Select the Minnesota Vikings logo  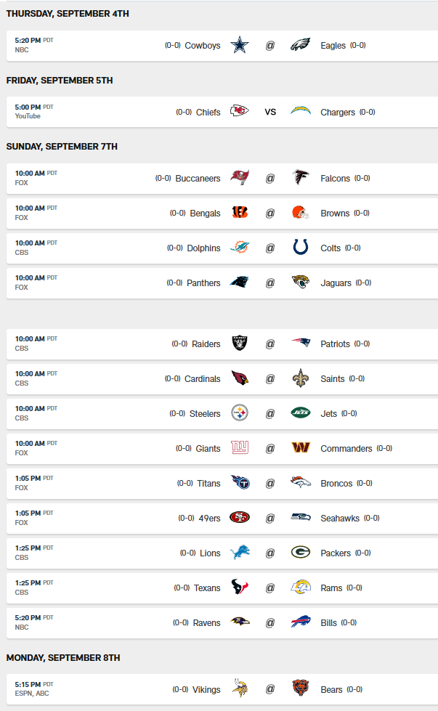point(240,689)
